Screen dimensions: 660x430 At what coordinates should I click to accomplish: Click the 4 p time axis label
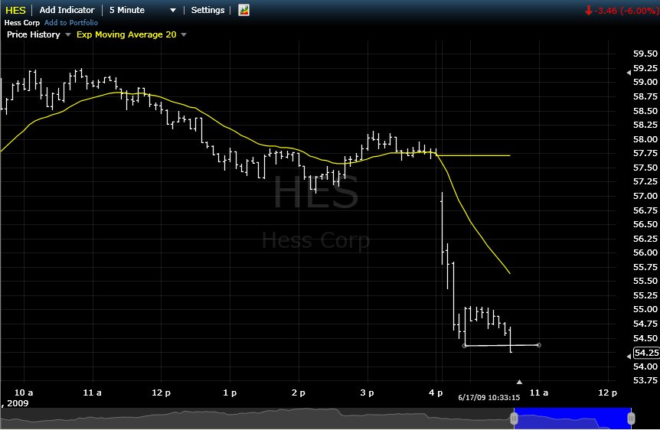pyautogui.click(x=436, y=393)
